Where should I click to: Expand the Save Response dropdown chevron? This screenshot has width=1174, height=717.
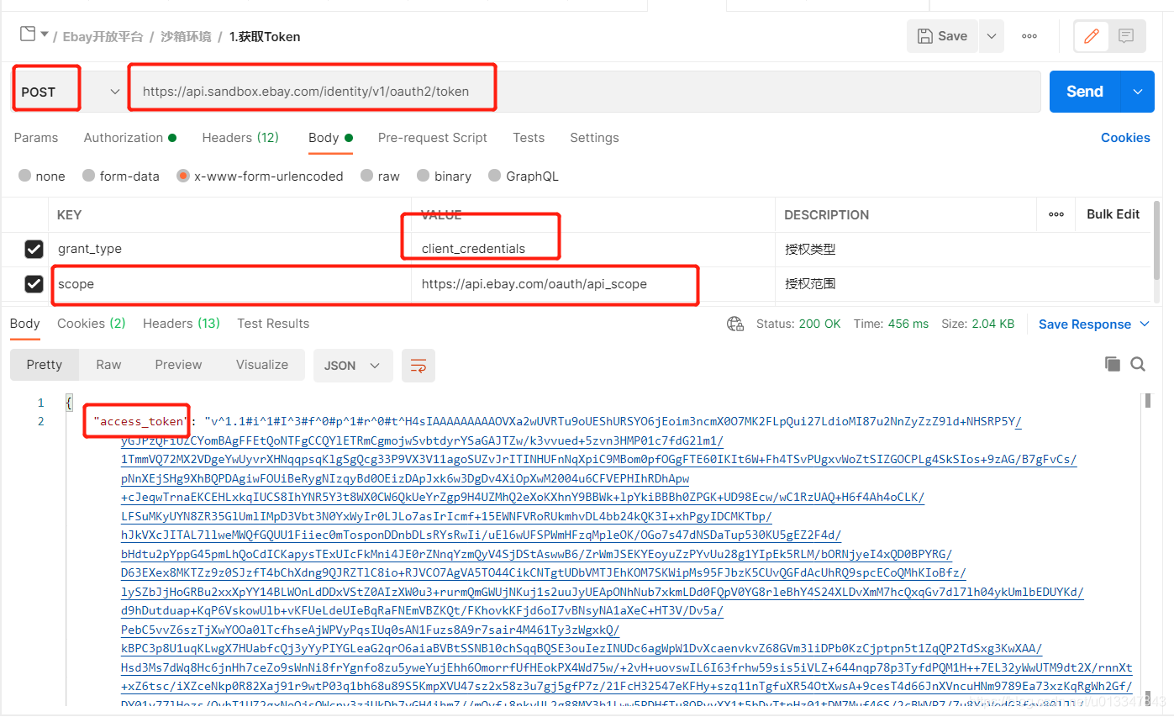point(1145,324)
